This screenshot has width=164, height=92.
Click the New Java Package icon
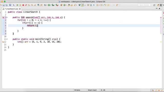point(61,5)
